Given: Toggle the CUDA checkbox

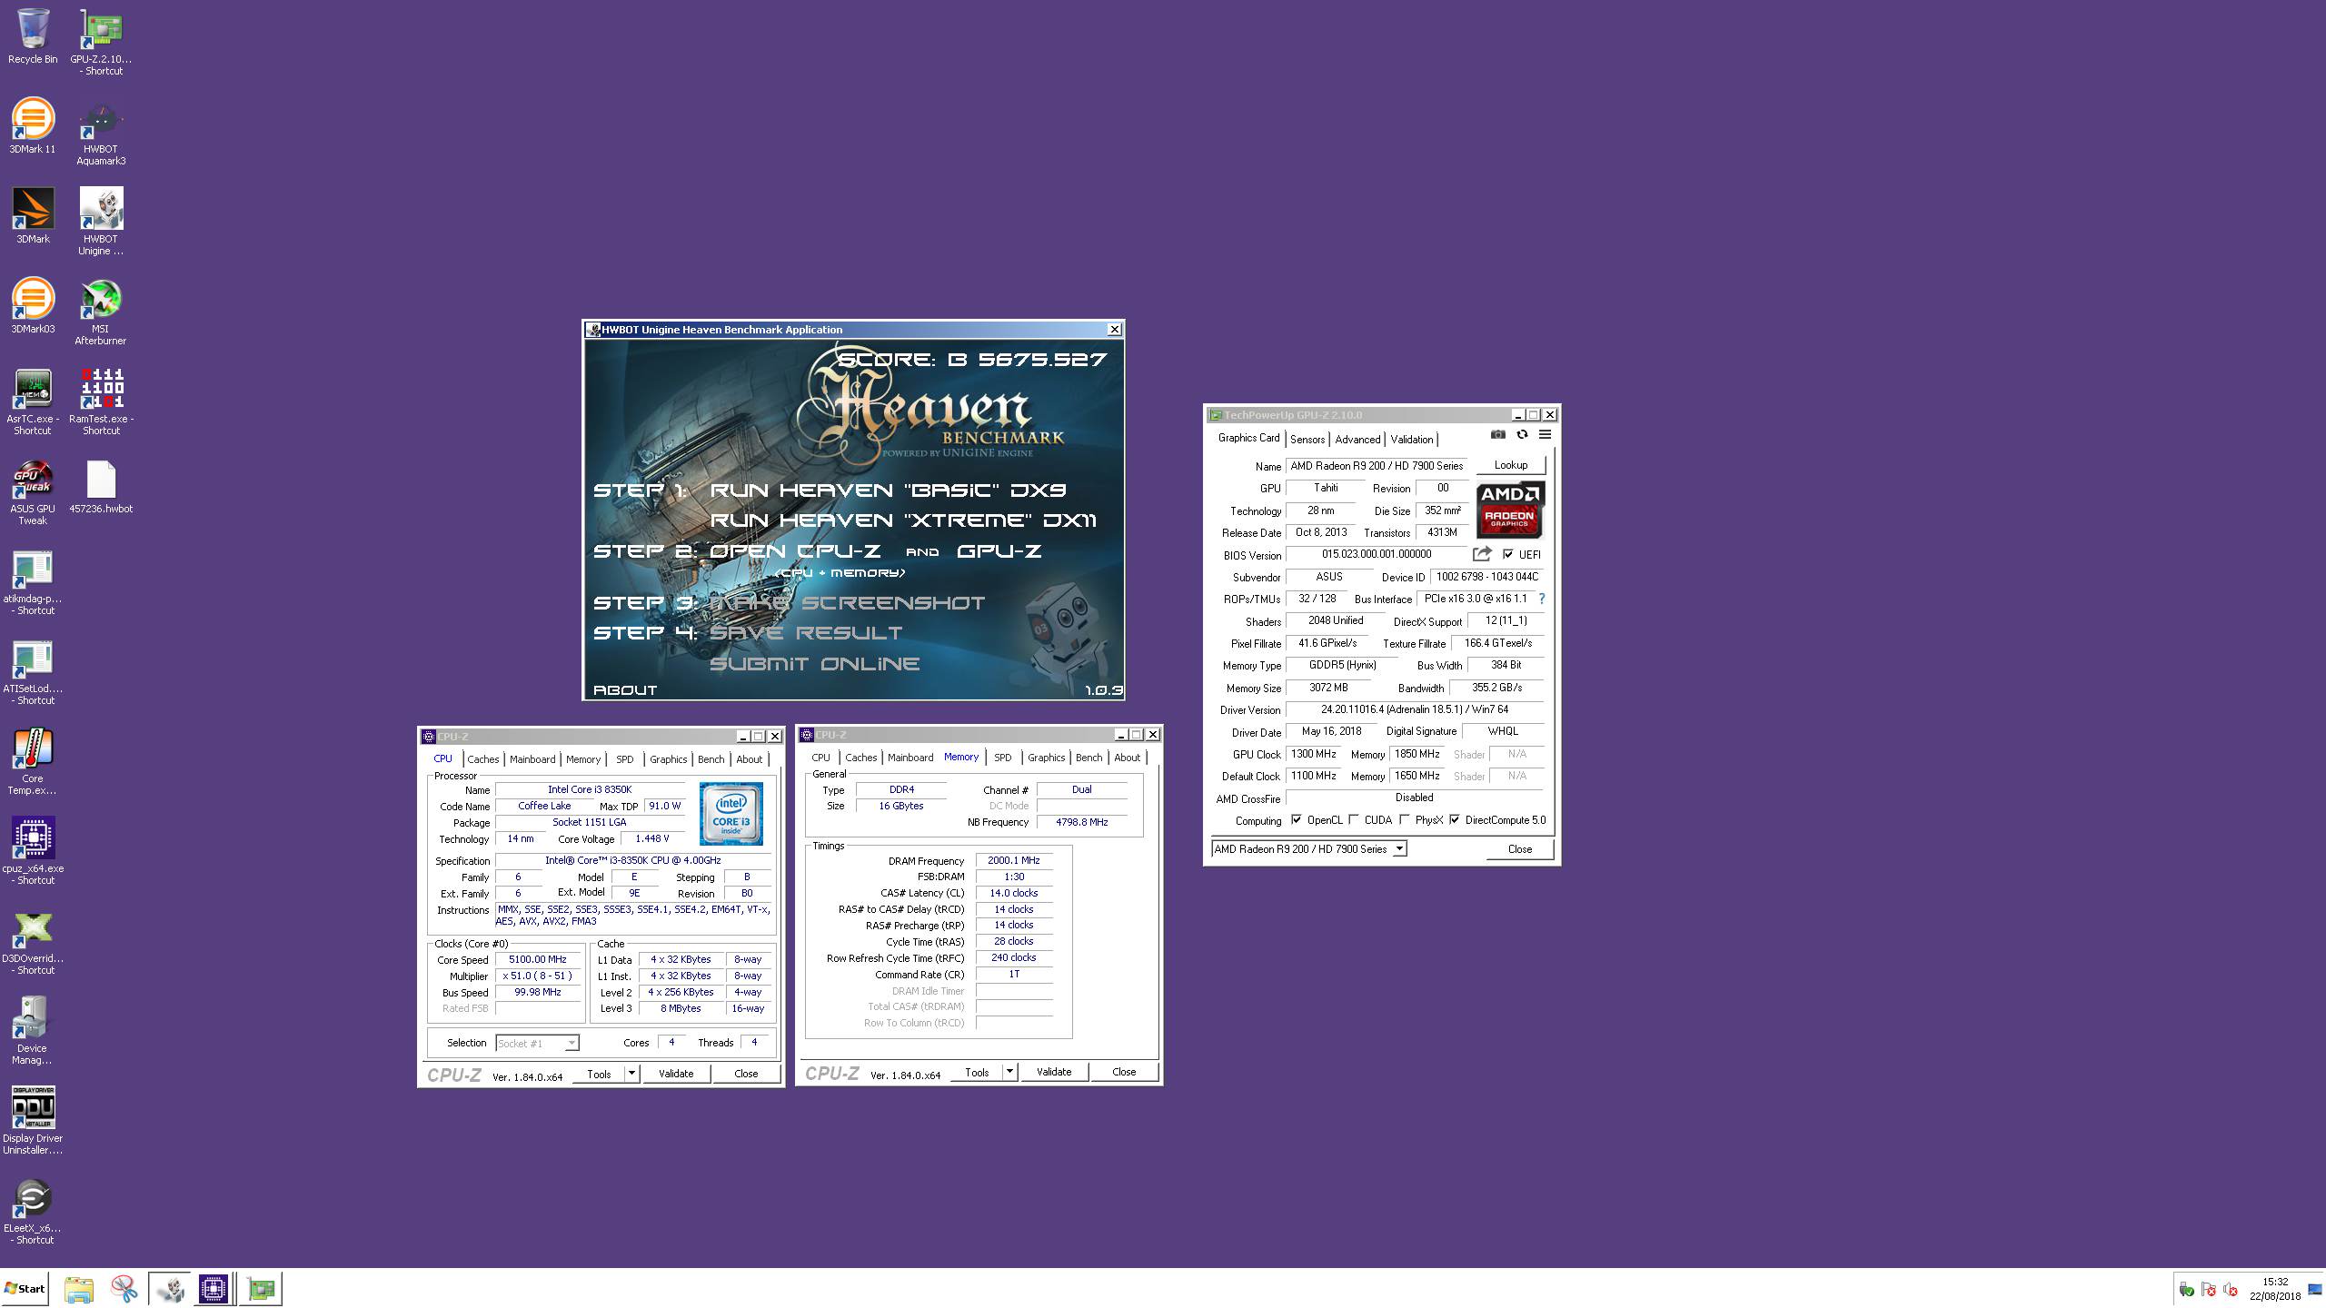Looking at the screenshot, I should (1354, 820).
